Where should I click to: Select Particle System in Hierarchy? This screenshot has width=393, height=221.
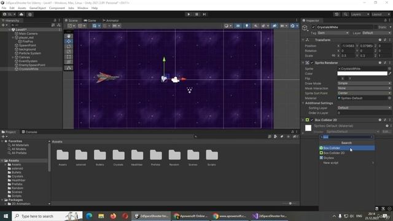point(30,53)
